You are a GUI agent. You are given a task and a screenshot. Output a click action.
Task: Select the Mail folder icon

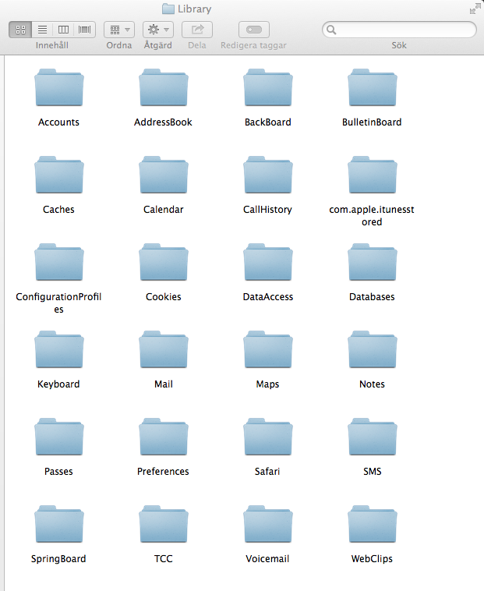tap(164, 349)
